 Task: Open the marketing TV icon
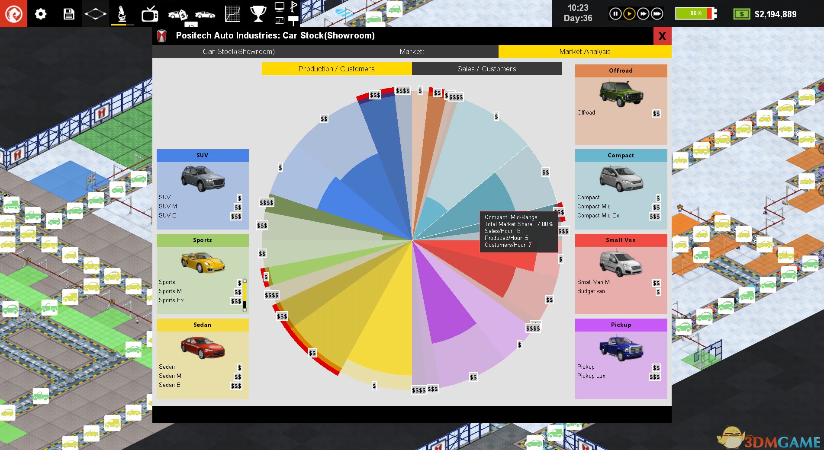[150, 14]
